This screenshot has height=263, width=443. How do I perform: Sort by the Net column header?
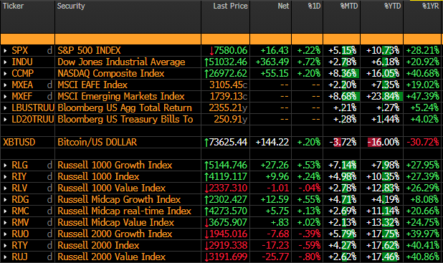point(283,6)
